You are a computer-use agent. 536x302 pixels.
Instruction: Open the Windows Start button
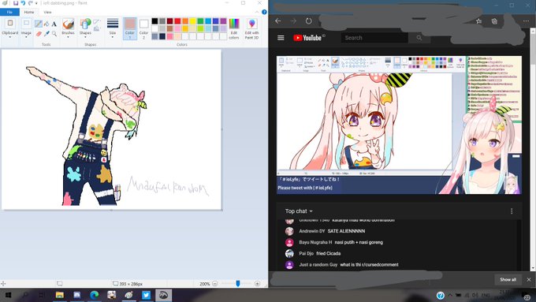point(8,295)
